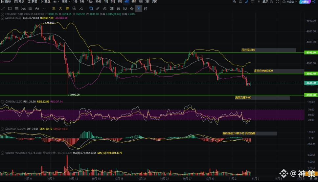Select the rectangle drawing tool
The image size is (318, 182).
10,8
